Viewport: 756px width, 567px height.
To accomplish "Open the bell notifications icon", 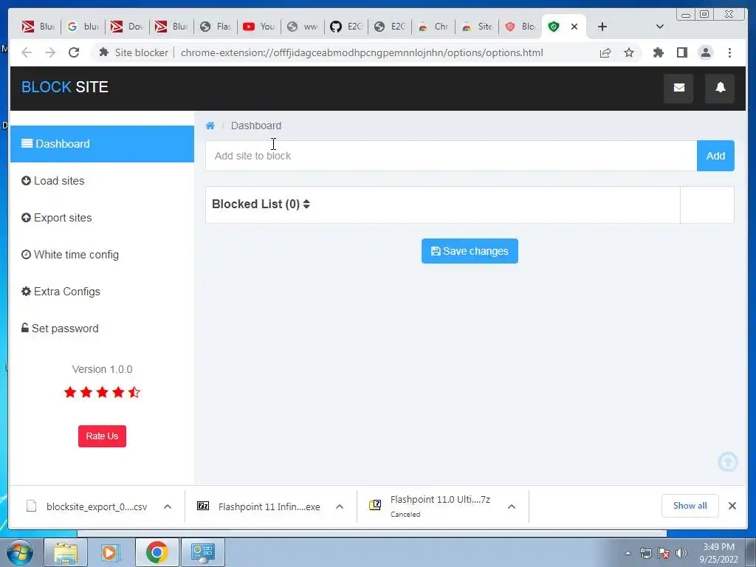I will 720,88.
